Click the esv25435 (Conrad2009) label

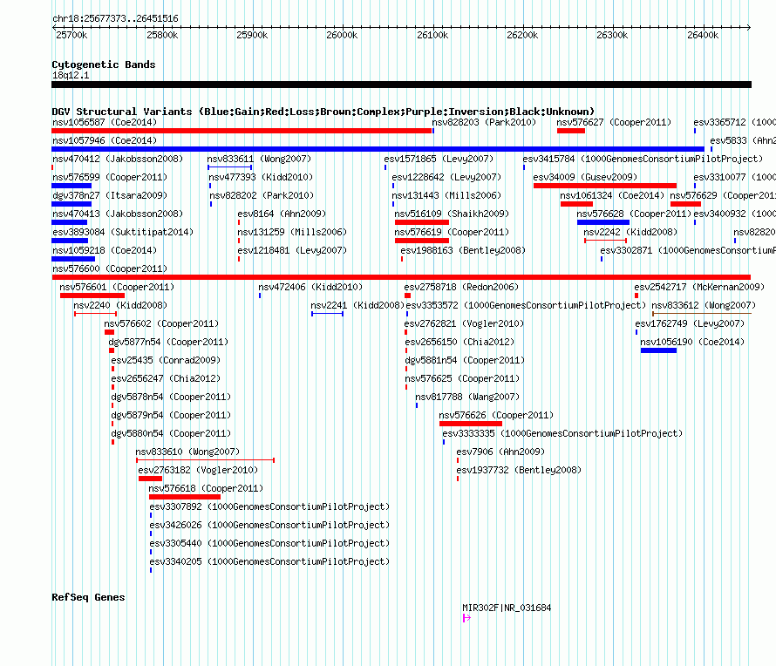click(166, 360)
